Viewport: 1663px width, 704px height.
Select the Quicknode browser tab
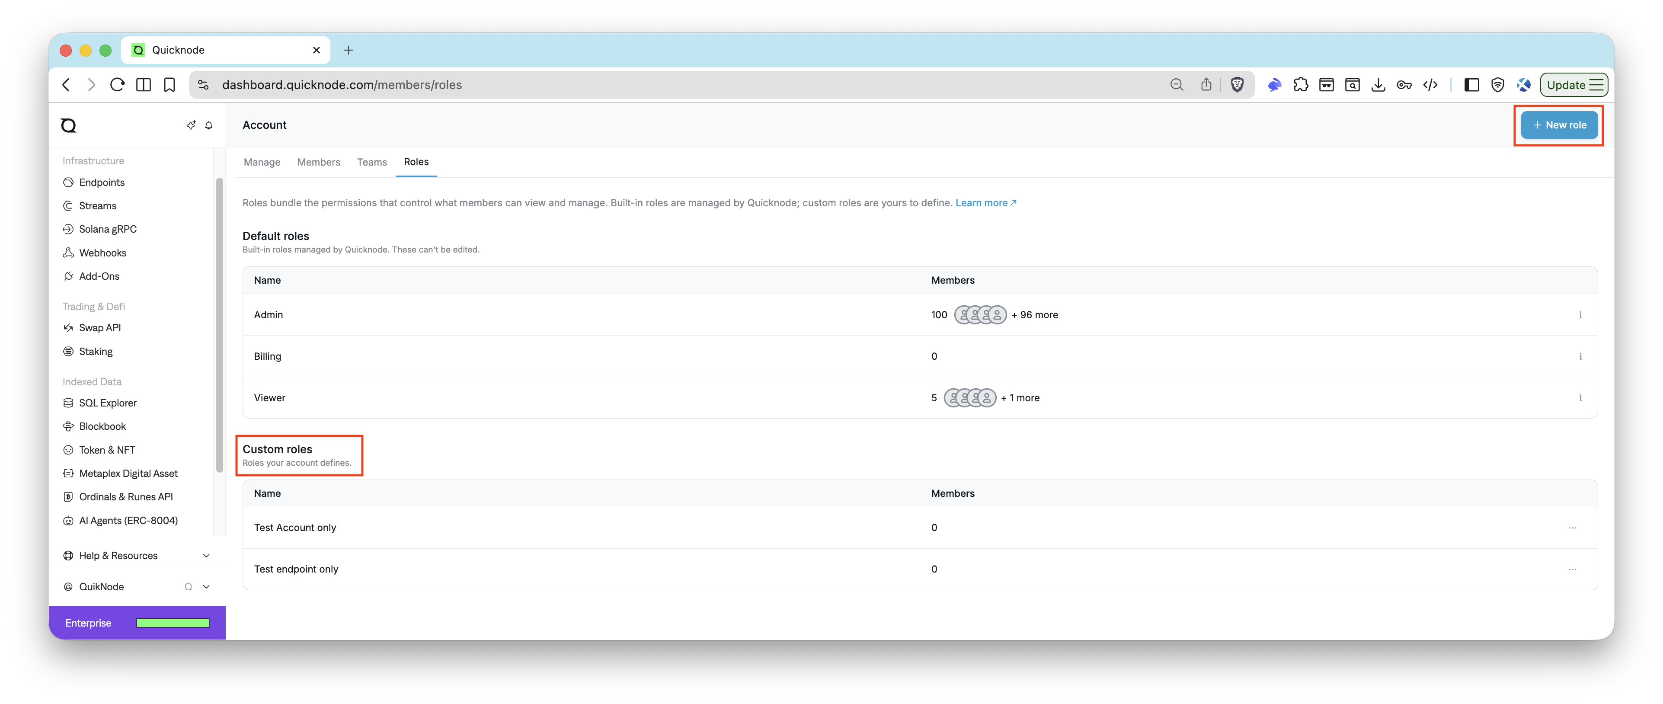pos(225,50)
